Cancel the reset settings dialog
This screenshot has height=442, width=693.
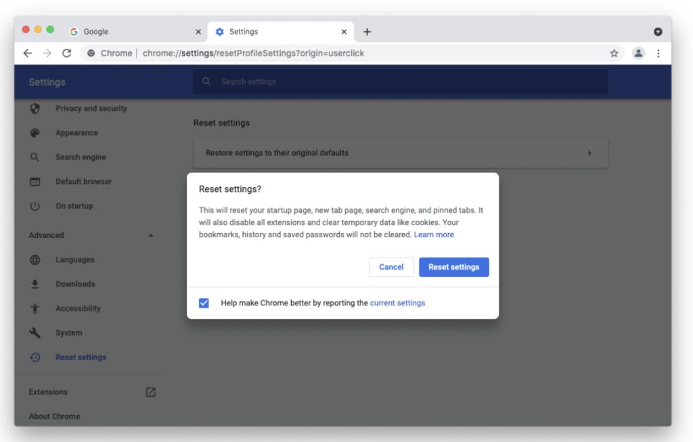pos(391,267)
